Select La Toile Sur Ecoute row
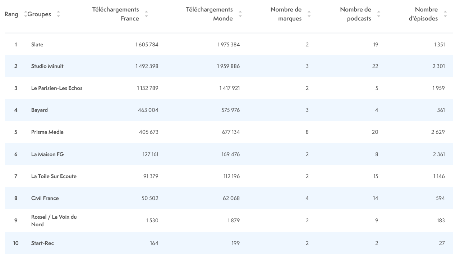The width and height of the screenshot is (460, 259). click(x=54, y=176)
